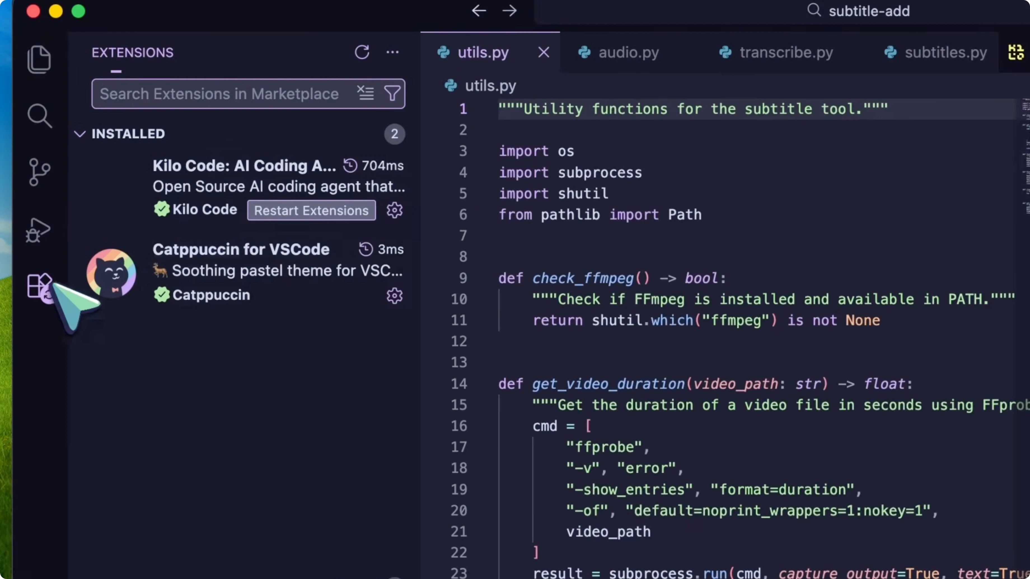Open more actions menu with the ellipsis
The height and width of the screenshot is (579, 1030).
point(393,52)
